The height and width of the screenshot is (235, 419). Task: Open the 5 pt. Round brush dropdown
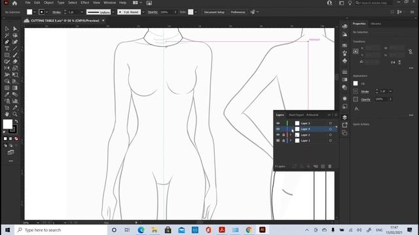(143, 12)
